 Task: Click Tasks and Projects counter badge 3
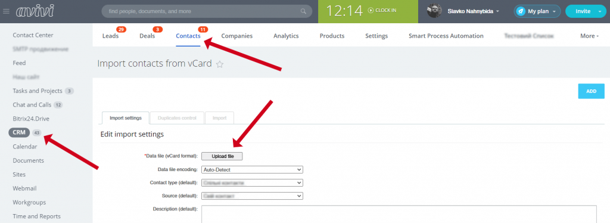(x=69, y=91)
